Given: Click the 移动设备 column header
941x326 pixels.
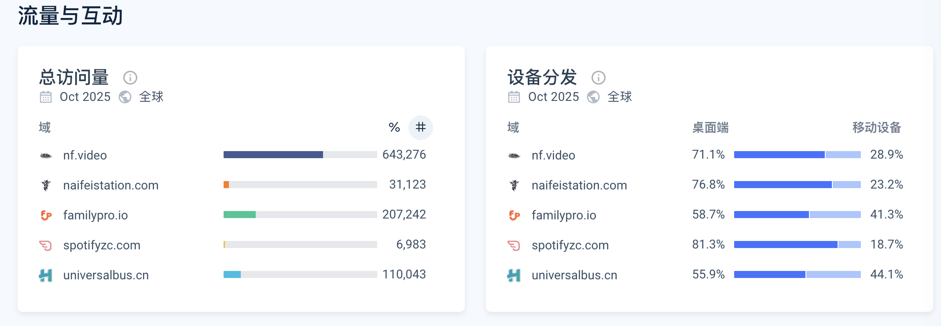Looking at the screenshot, I should [877, 128].
